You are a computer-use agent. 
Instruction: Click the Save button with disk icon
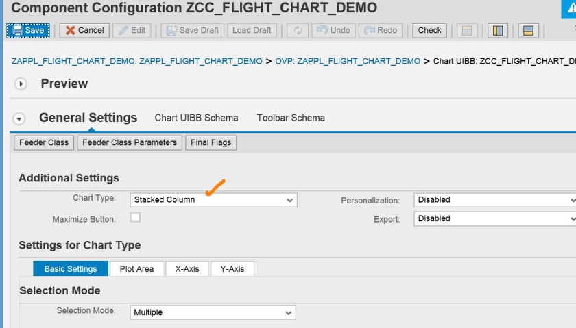pyautogui.click(x=27, y=30)
